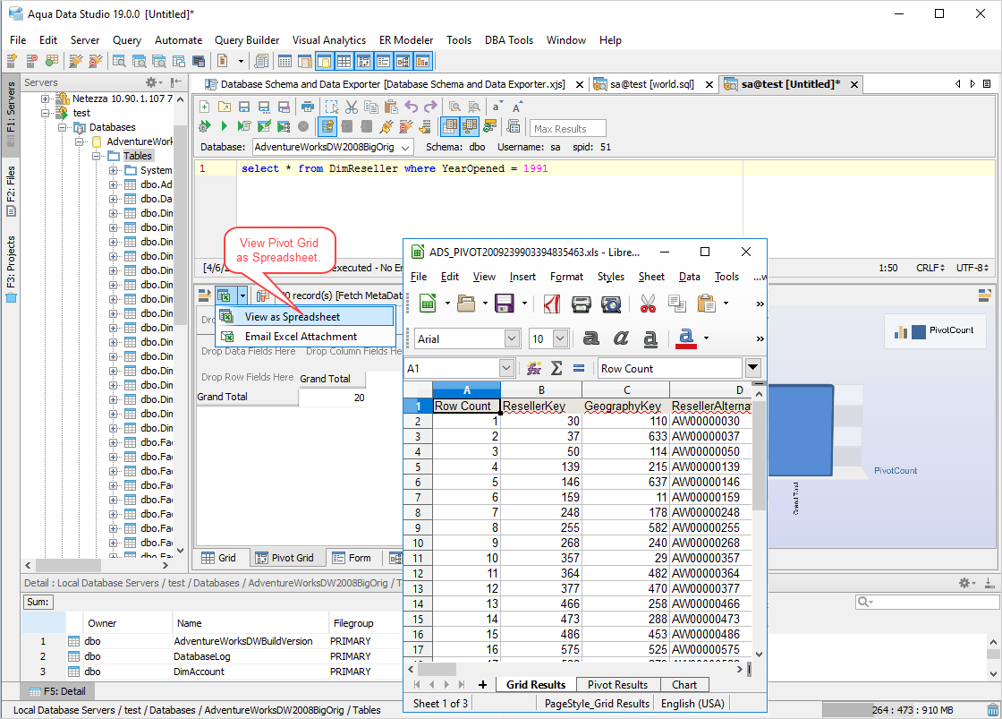The width and height of the screenshot is (1002, 719).
Task: Click the Max Results input field
Action: click(x=568, y=129)
